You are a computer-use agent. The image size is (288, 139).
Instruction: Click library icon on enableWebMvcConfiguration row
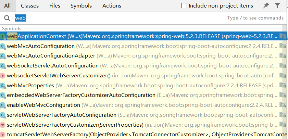pos(283,105)
